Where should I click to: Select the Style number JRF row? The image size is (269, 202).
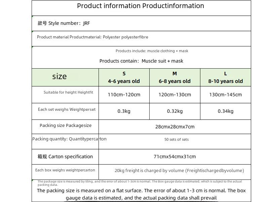tap(141, 23)
